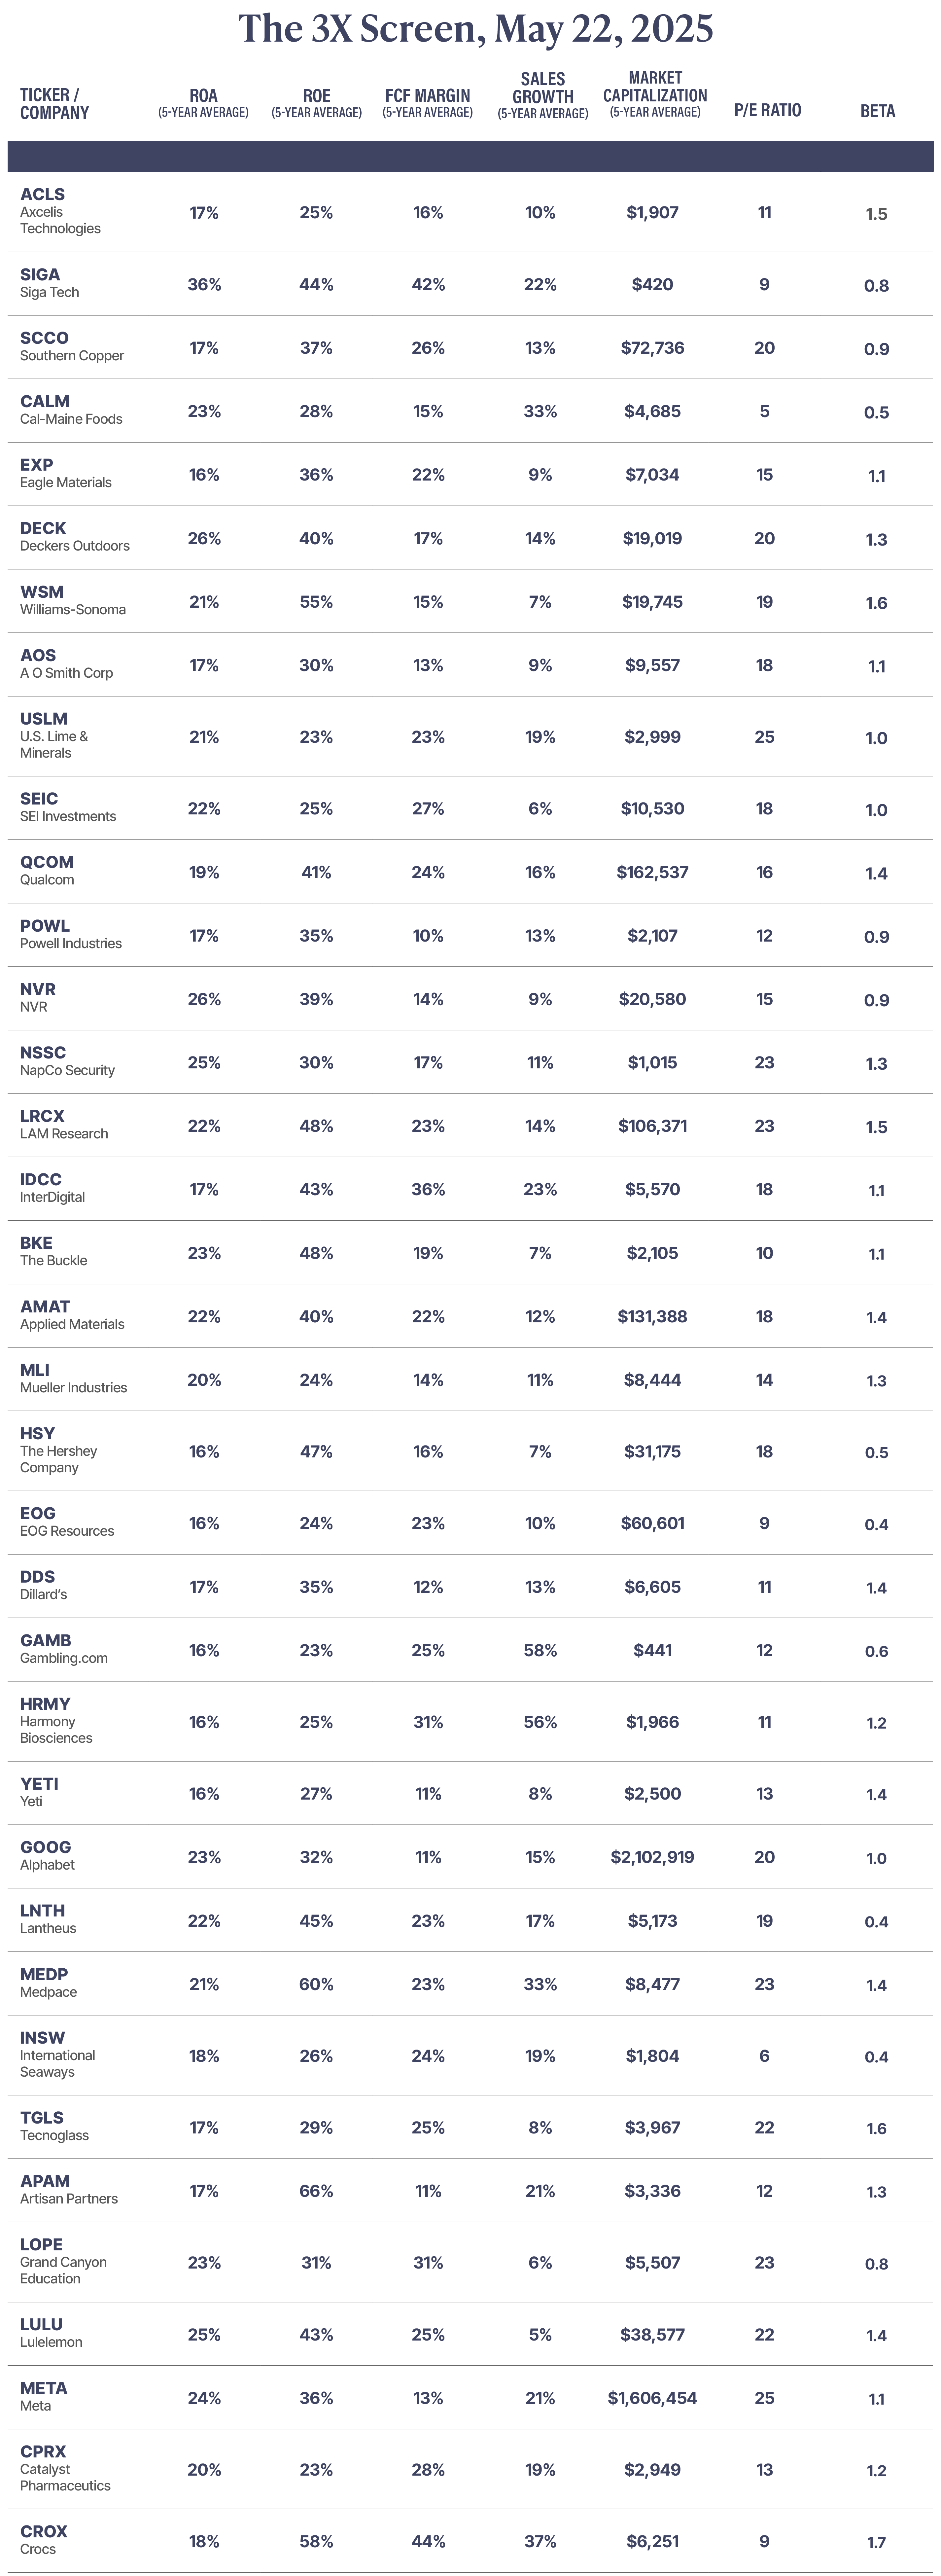The image size is (941, 2576).
Task: Select the SIGA ticker symbol
Action: 40,274
